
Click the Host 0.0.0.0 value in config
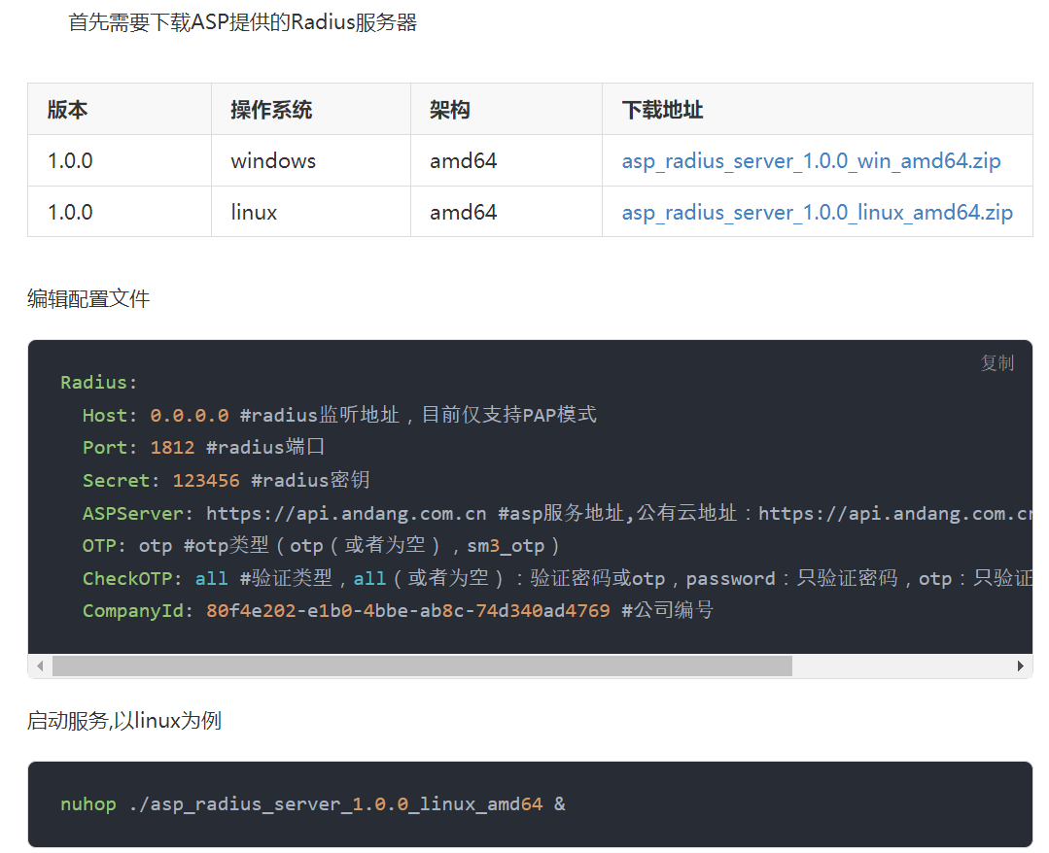click(x=190, y=416)
